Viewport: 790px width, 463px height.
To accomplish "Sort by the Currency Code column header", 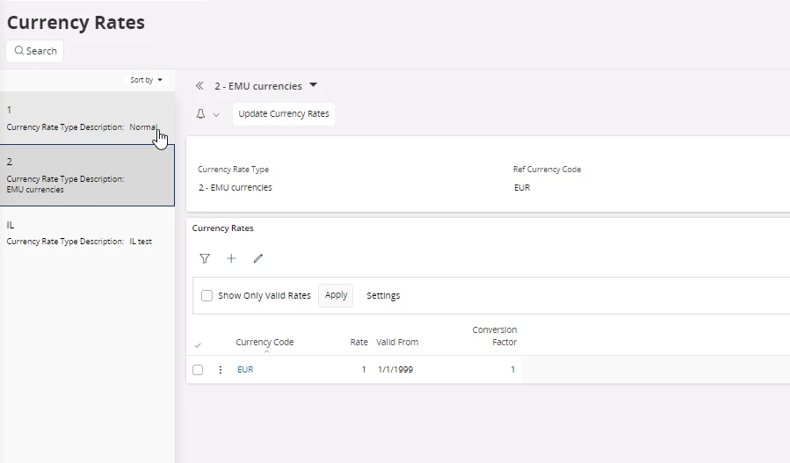I will (x=265, y=342).
